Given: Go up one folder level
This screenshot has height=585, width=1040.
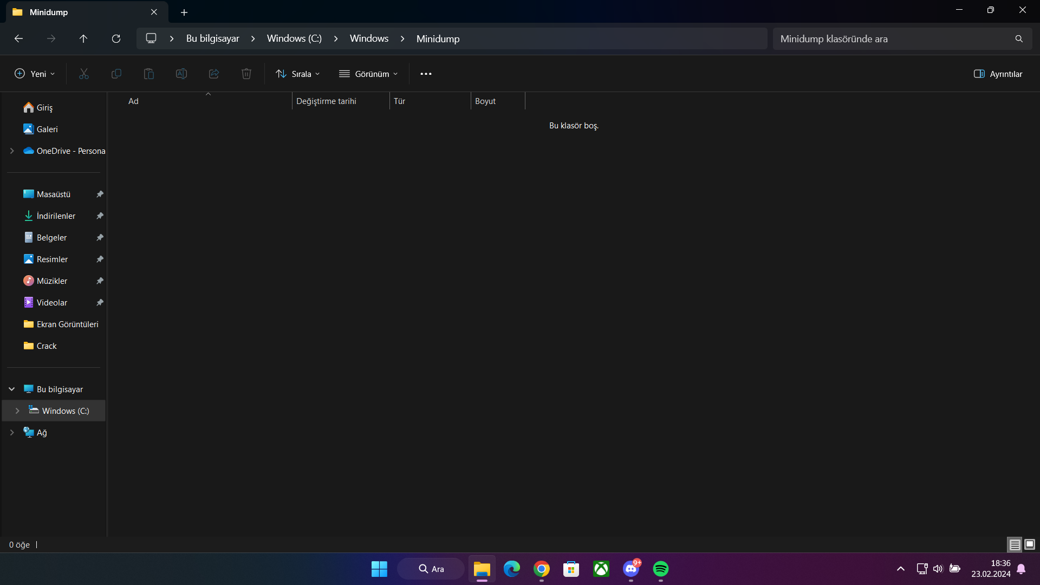Looking at the screenshot, I should tap(83, 38).
